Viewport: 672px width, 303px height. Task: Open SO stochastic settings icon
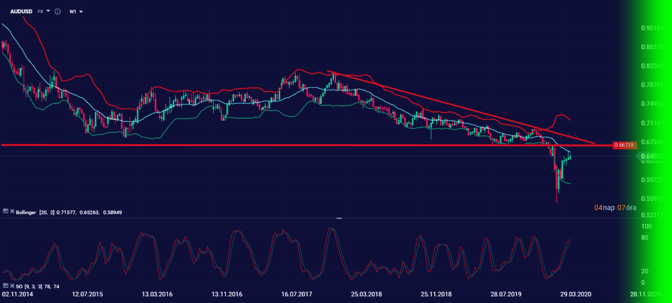click(5, 286)
